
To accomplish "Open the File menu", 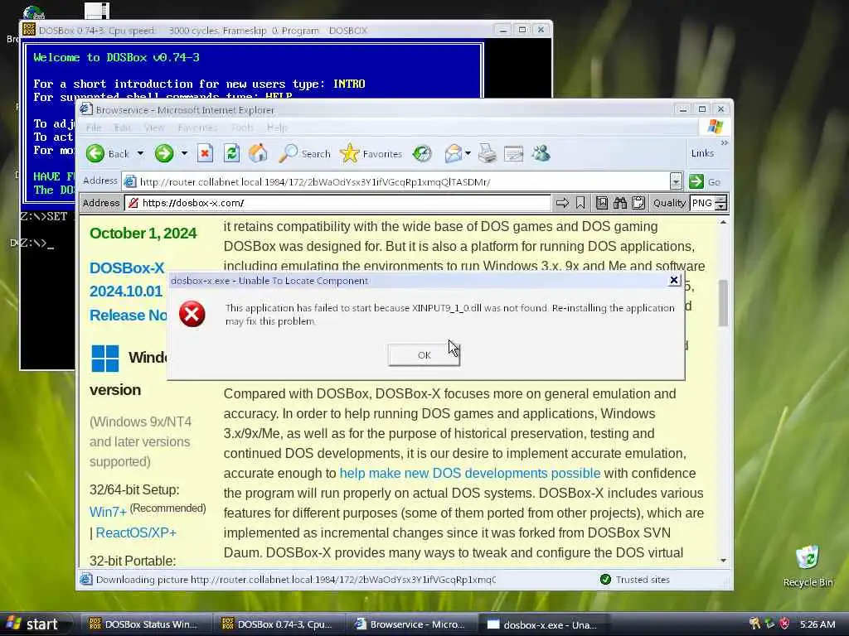I will (94, 128).
